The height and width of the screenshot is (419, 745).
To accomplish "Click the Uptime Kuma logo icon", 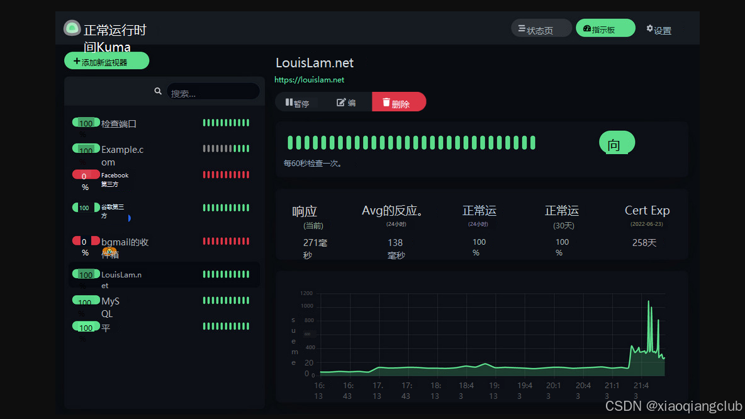I will point(72,28).
